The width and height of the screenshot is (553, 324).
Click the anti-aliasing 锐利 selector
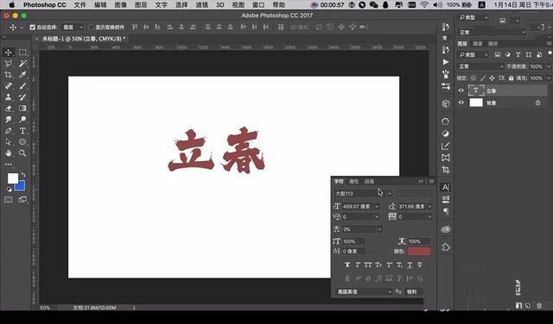pyautogui.click(x=413, y=291)
